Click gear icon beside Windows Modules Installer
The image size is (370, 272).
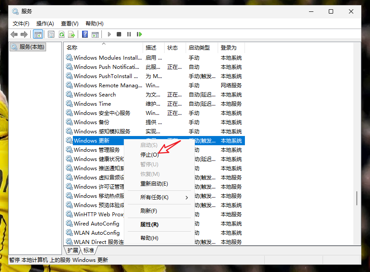point(69,58)
